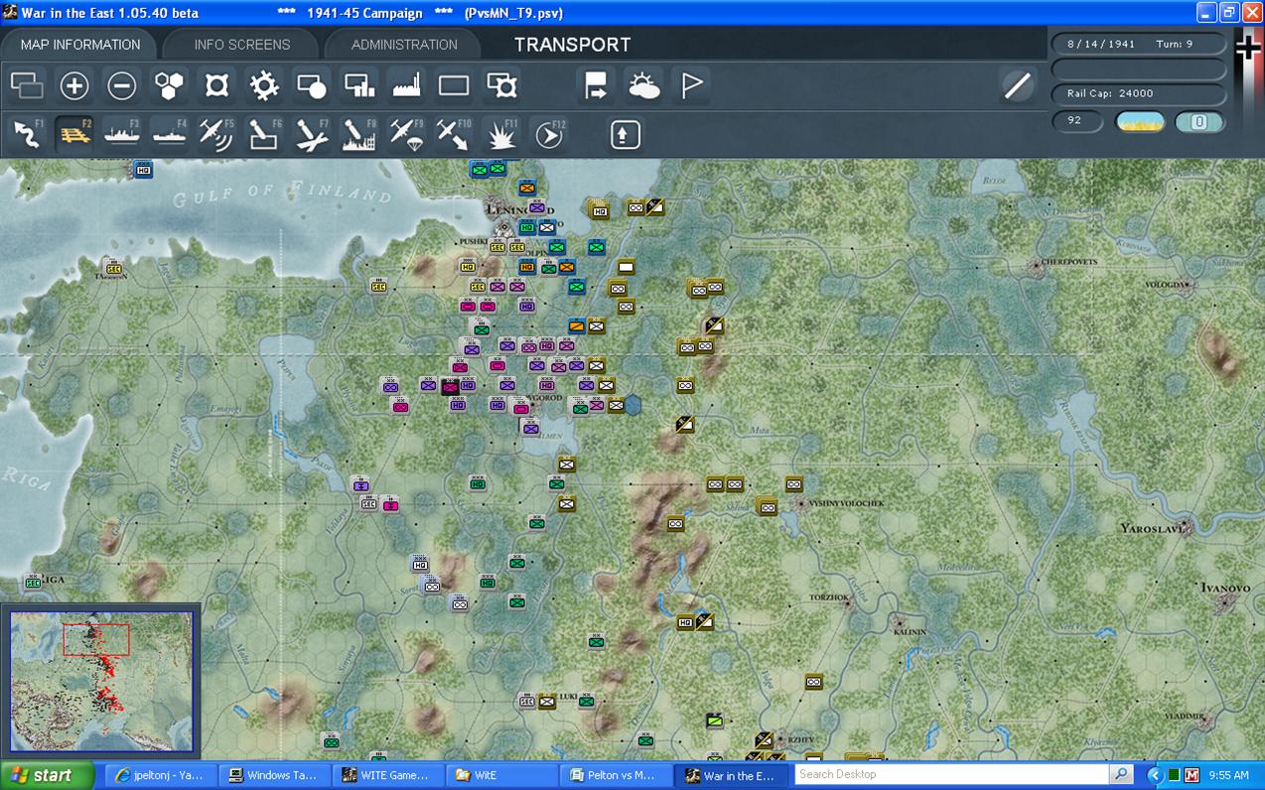1265x790 pixels.
Task: Toggle the stacked unit view icon
Action: (27, 85)
